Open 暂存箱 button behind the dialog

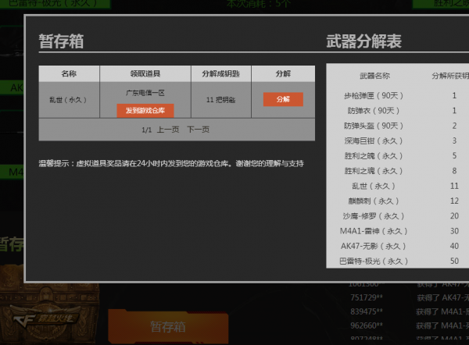click(168, 326)
